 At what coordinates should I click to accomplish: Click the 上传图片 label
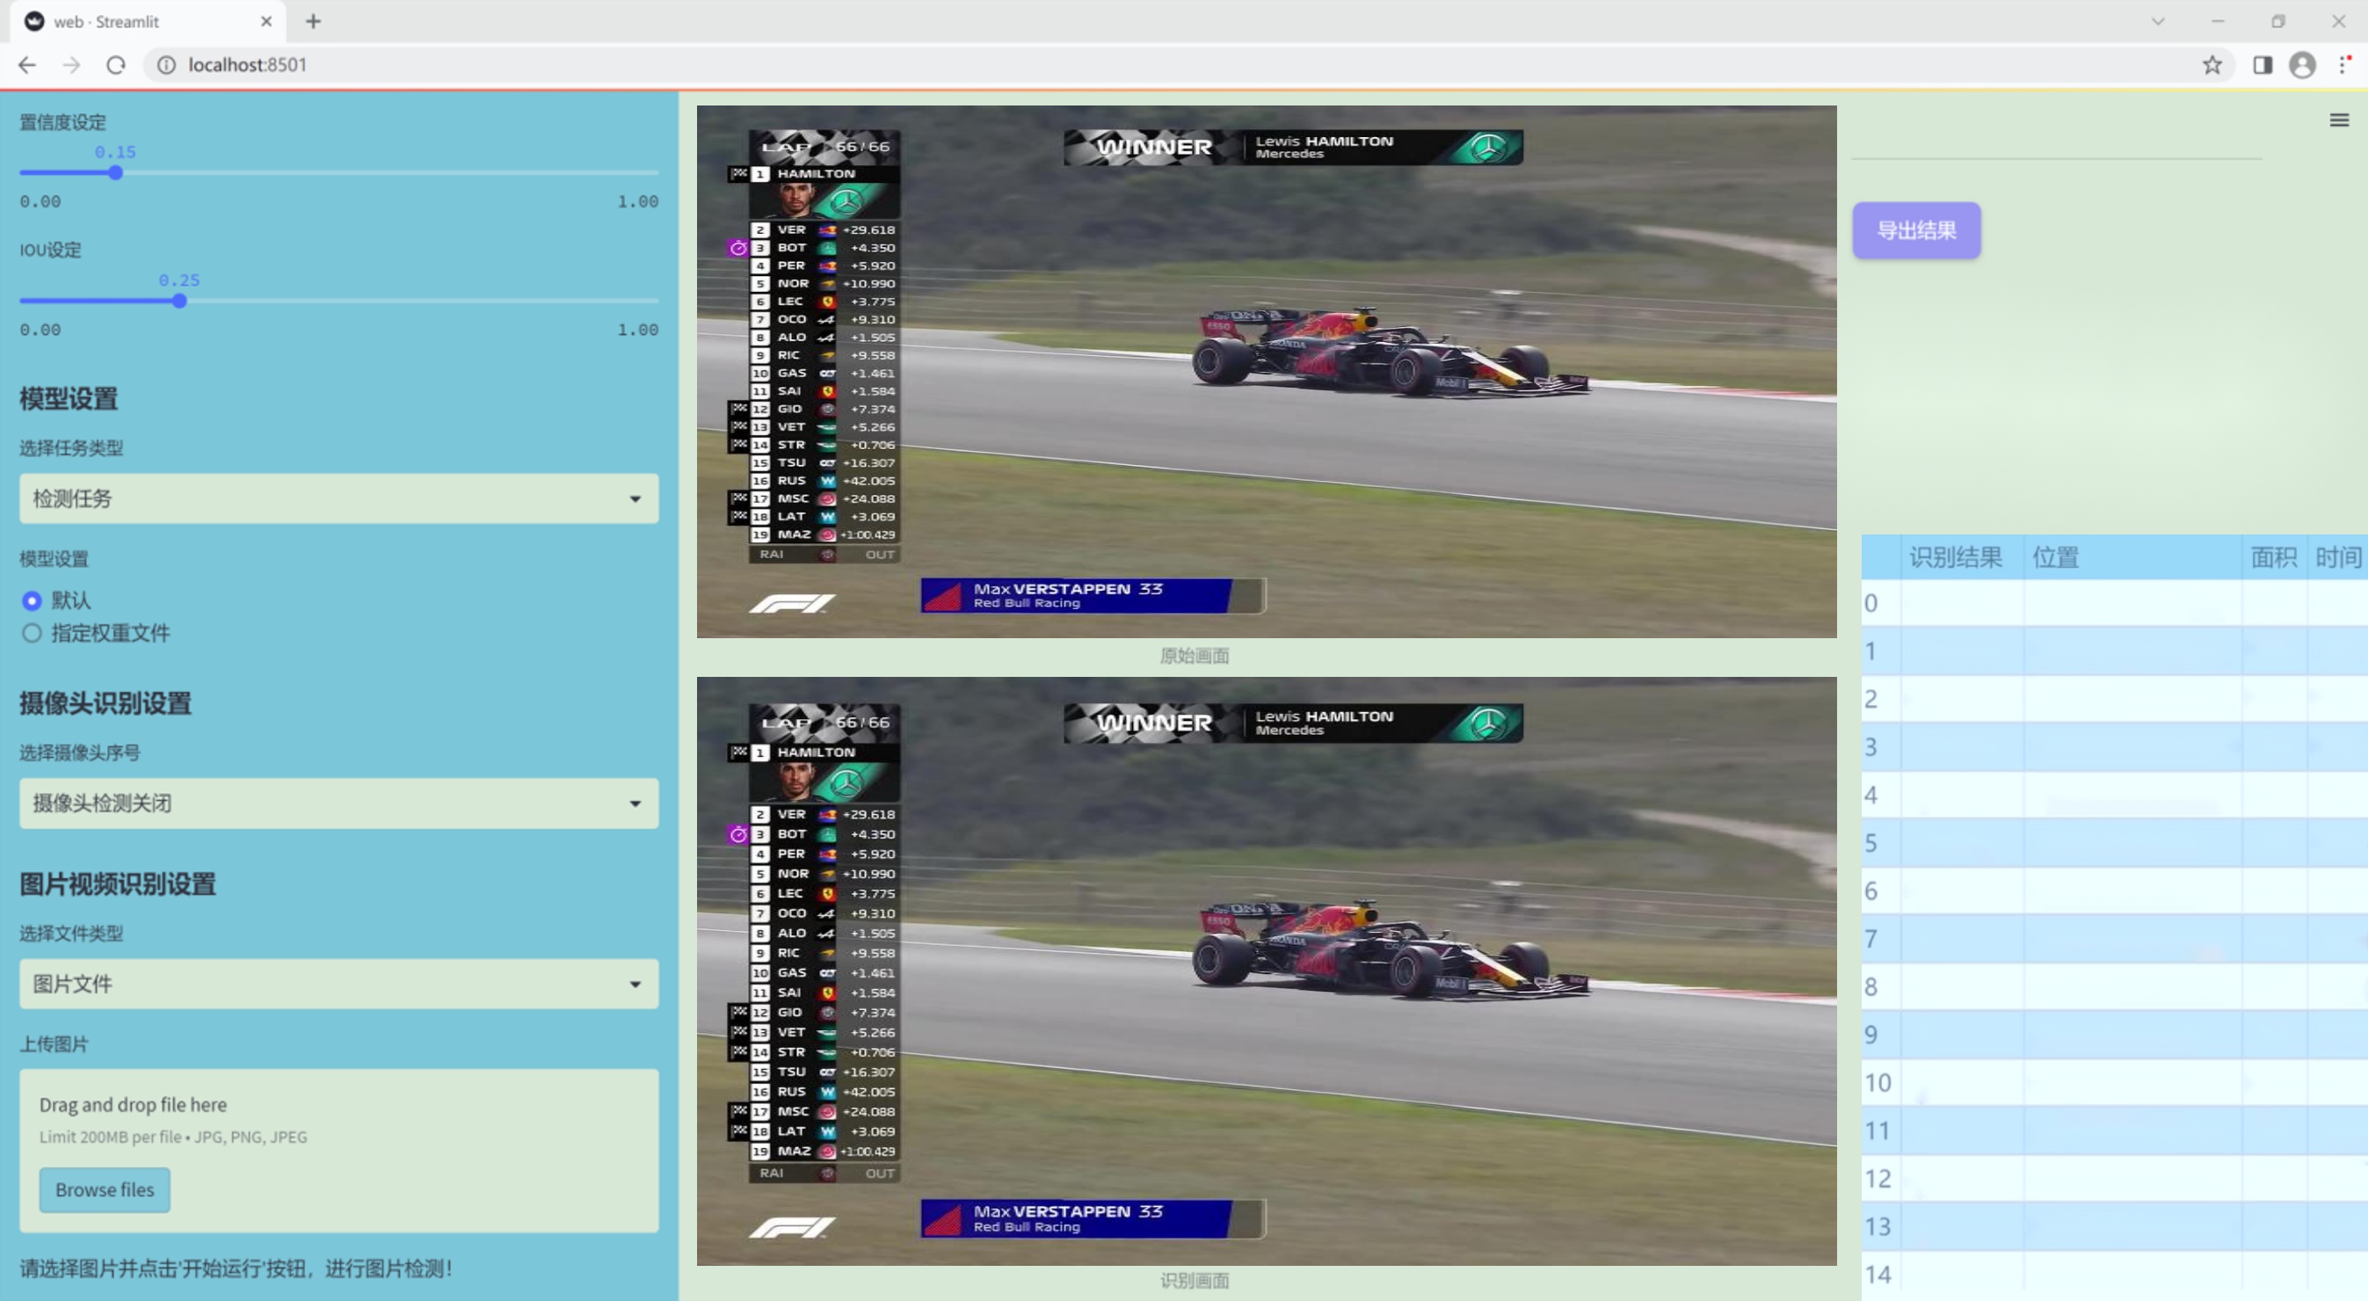pyautogui.click(x=54, y=1043)
